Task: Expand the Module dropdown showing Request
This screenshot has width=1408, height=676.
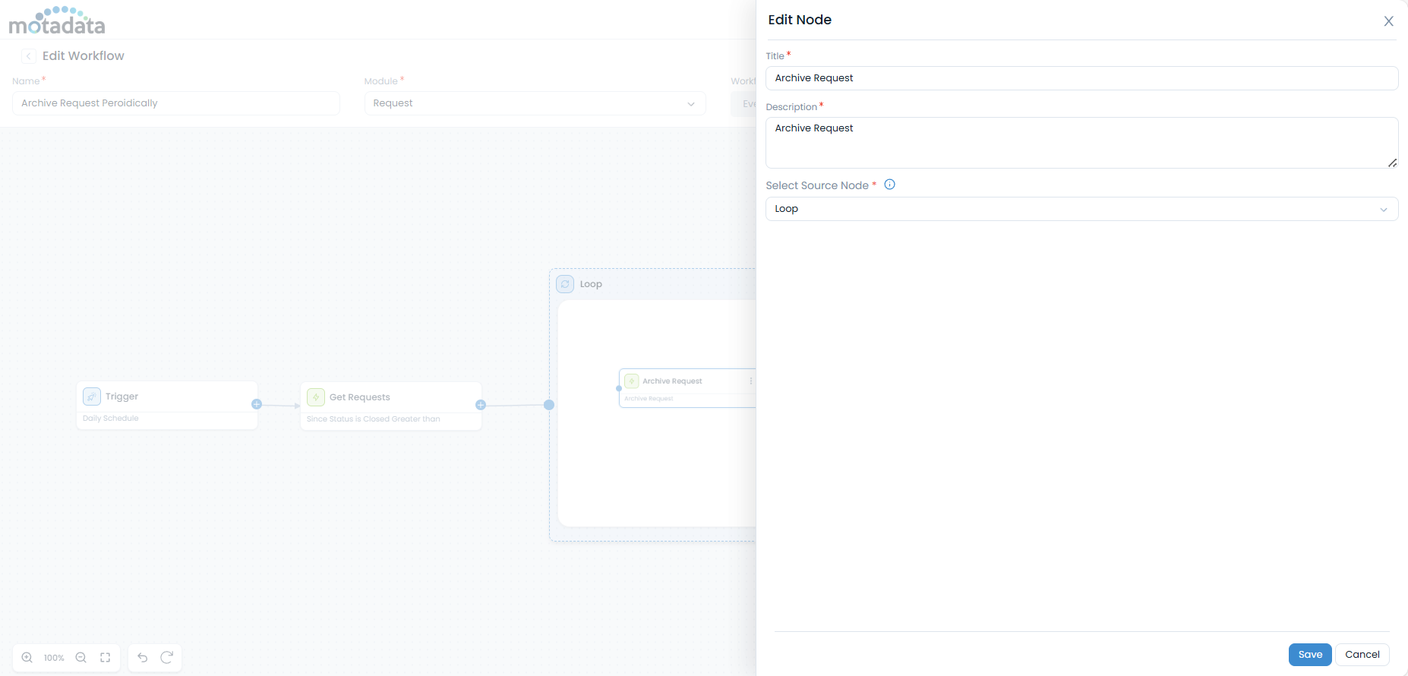Action: click(535, 103)
